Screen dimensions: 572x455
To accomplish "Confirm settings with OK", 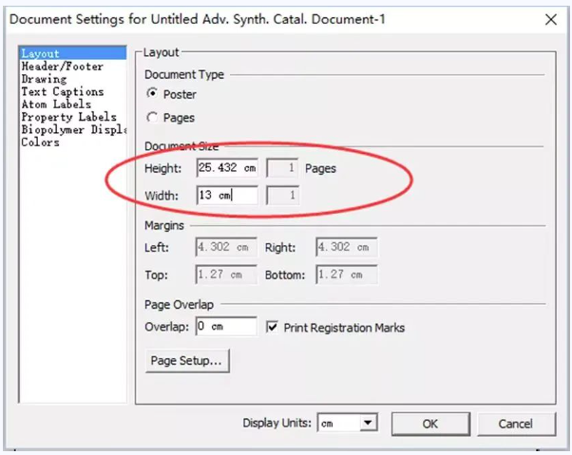I will point(430,424).
